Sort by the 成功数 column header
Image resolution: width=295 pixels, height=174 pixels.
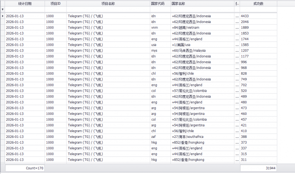coord(258,3)
